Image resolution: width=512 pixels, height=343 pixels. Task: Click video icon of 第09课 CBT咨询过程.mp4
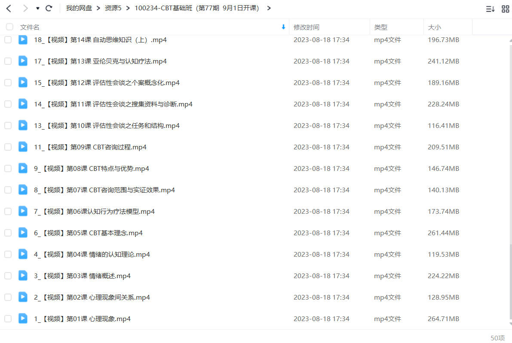click(x=23, y=147)
